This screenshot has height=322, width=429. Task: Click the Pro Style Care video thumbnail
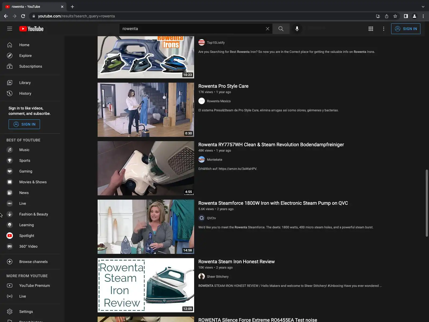[146, 110]
